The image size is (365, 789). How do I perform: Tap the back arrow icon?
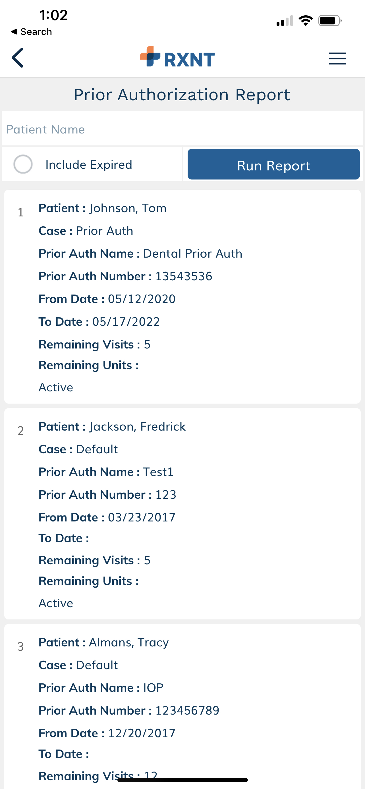tap(17, 58)
